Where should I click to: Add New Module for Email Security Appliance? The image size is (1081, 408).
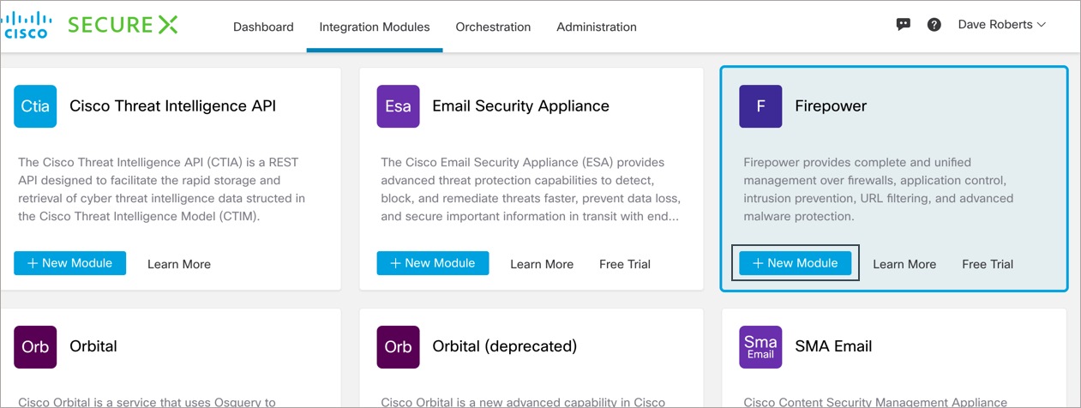pos(432,263)
